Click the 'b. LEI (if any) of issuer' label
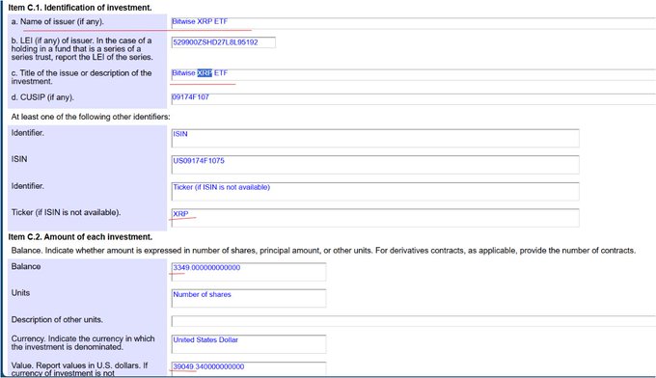Image resolution: width=656 pixels, height=378 pixels. click(82, 48)
